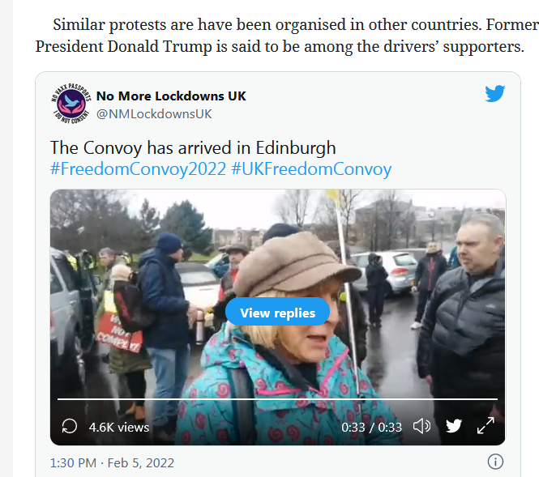Open the #UKFreedomConvoy hashtag
This screenshot has width=539, height=477.
pyautogui.click(x=311, y=169)
